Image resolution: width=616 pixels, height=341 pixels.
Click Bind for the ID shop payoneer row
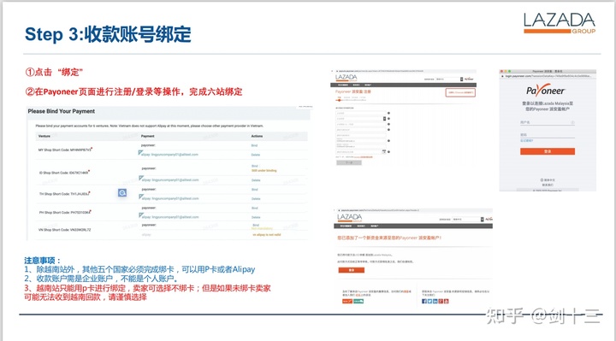255,166
